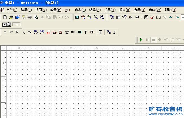
Task: Redo last action
Action: pyautogui.click(x=67, y=17)
